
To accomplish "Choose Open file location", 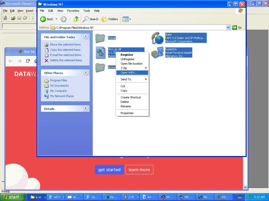I will point(132,64).
